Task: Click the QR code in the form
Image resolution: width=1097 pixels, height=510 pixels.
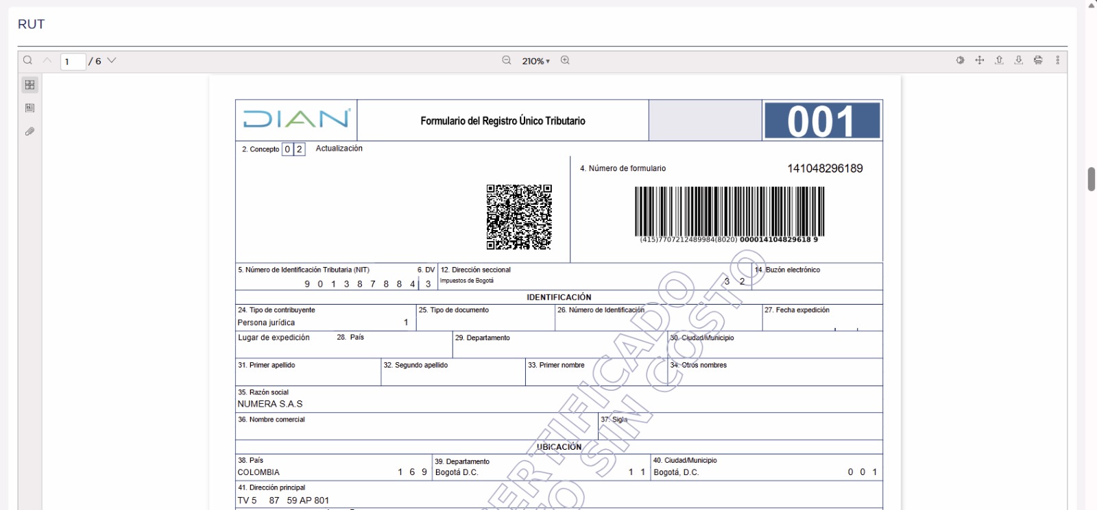Action: (519, 216)
